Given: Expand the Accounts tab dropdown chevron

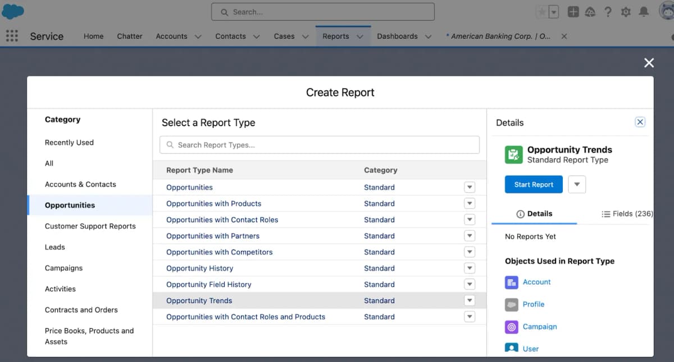Looking at the screenshot, I should (198, 36).
